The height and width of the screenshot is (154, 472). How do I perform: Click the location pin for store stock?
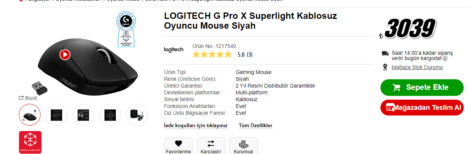385,67
